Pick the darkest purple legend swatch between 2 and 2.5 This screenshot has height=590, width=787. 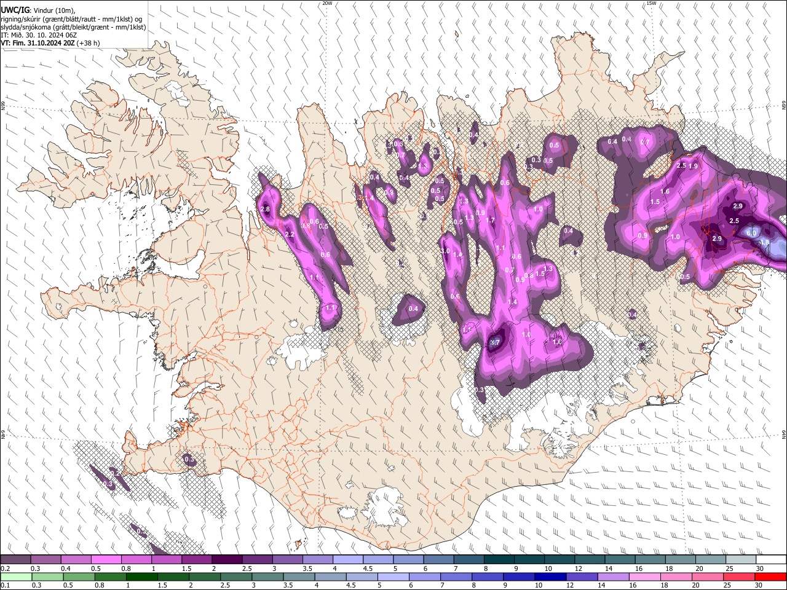[x=227, y=560]
